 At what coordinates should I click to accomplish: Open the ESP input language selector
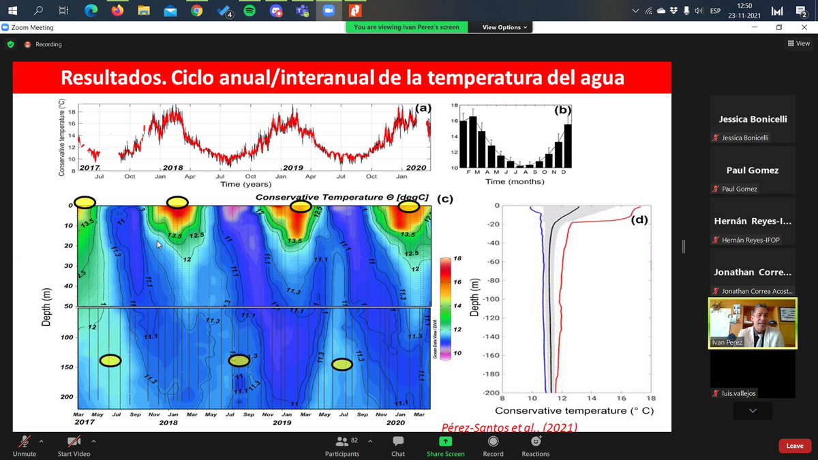coord(716,11)
